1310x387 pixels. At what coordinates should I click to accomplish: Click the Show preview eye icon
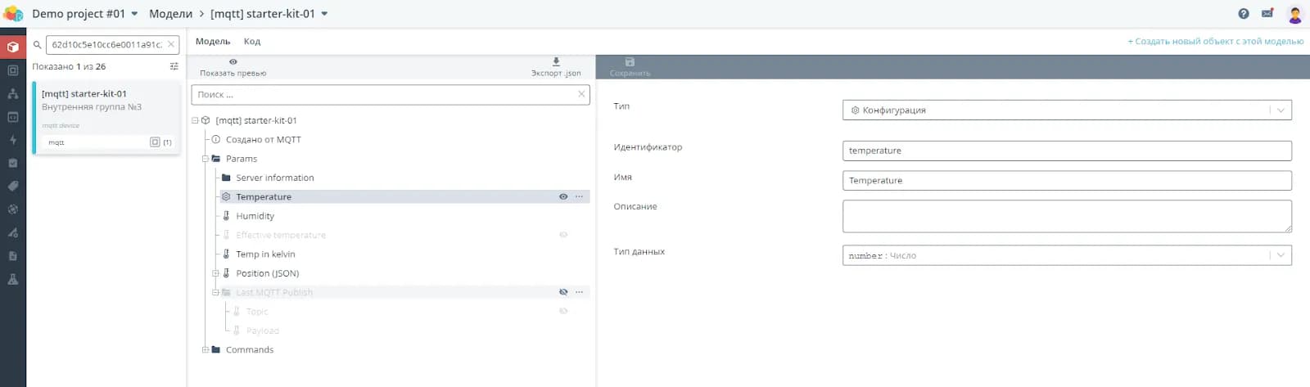coord(233,62)
